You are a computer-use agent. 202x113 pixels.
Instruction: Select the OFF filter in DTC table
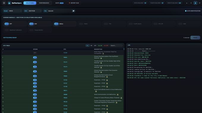(x=95, y=46)
